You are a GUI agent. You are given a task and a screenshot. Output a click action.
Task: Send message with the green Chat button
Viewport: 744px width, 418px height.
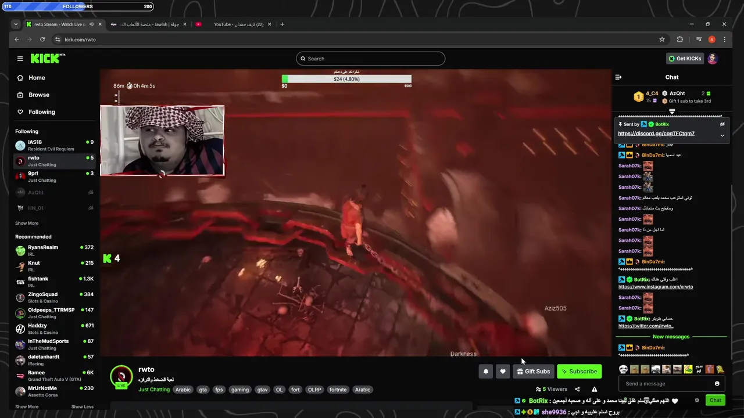point(716,400)
